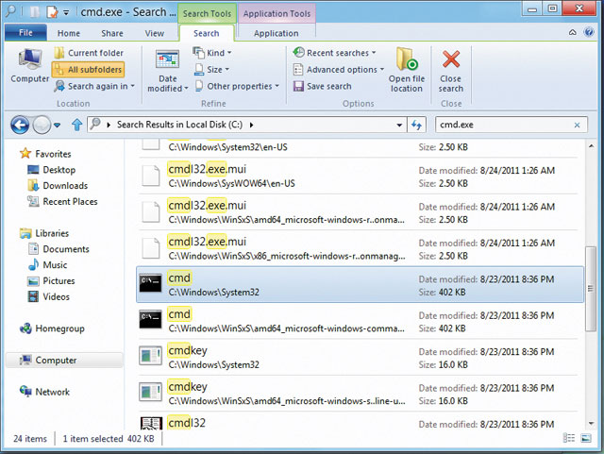Go back with the Back arrow button

click(20, 125)
